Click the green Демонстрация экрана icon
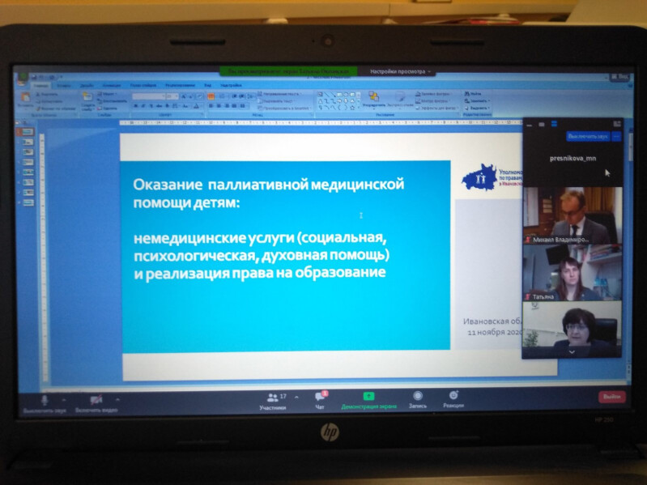This screenshot has height=485, width=647. point(368,397)
